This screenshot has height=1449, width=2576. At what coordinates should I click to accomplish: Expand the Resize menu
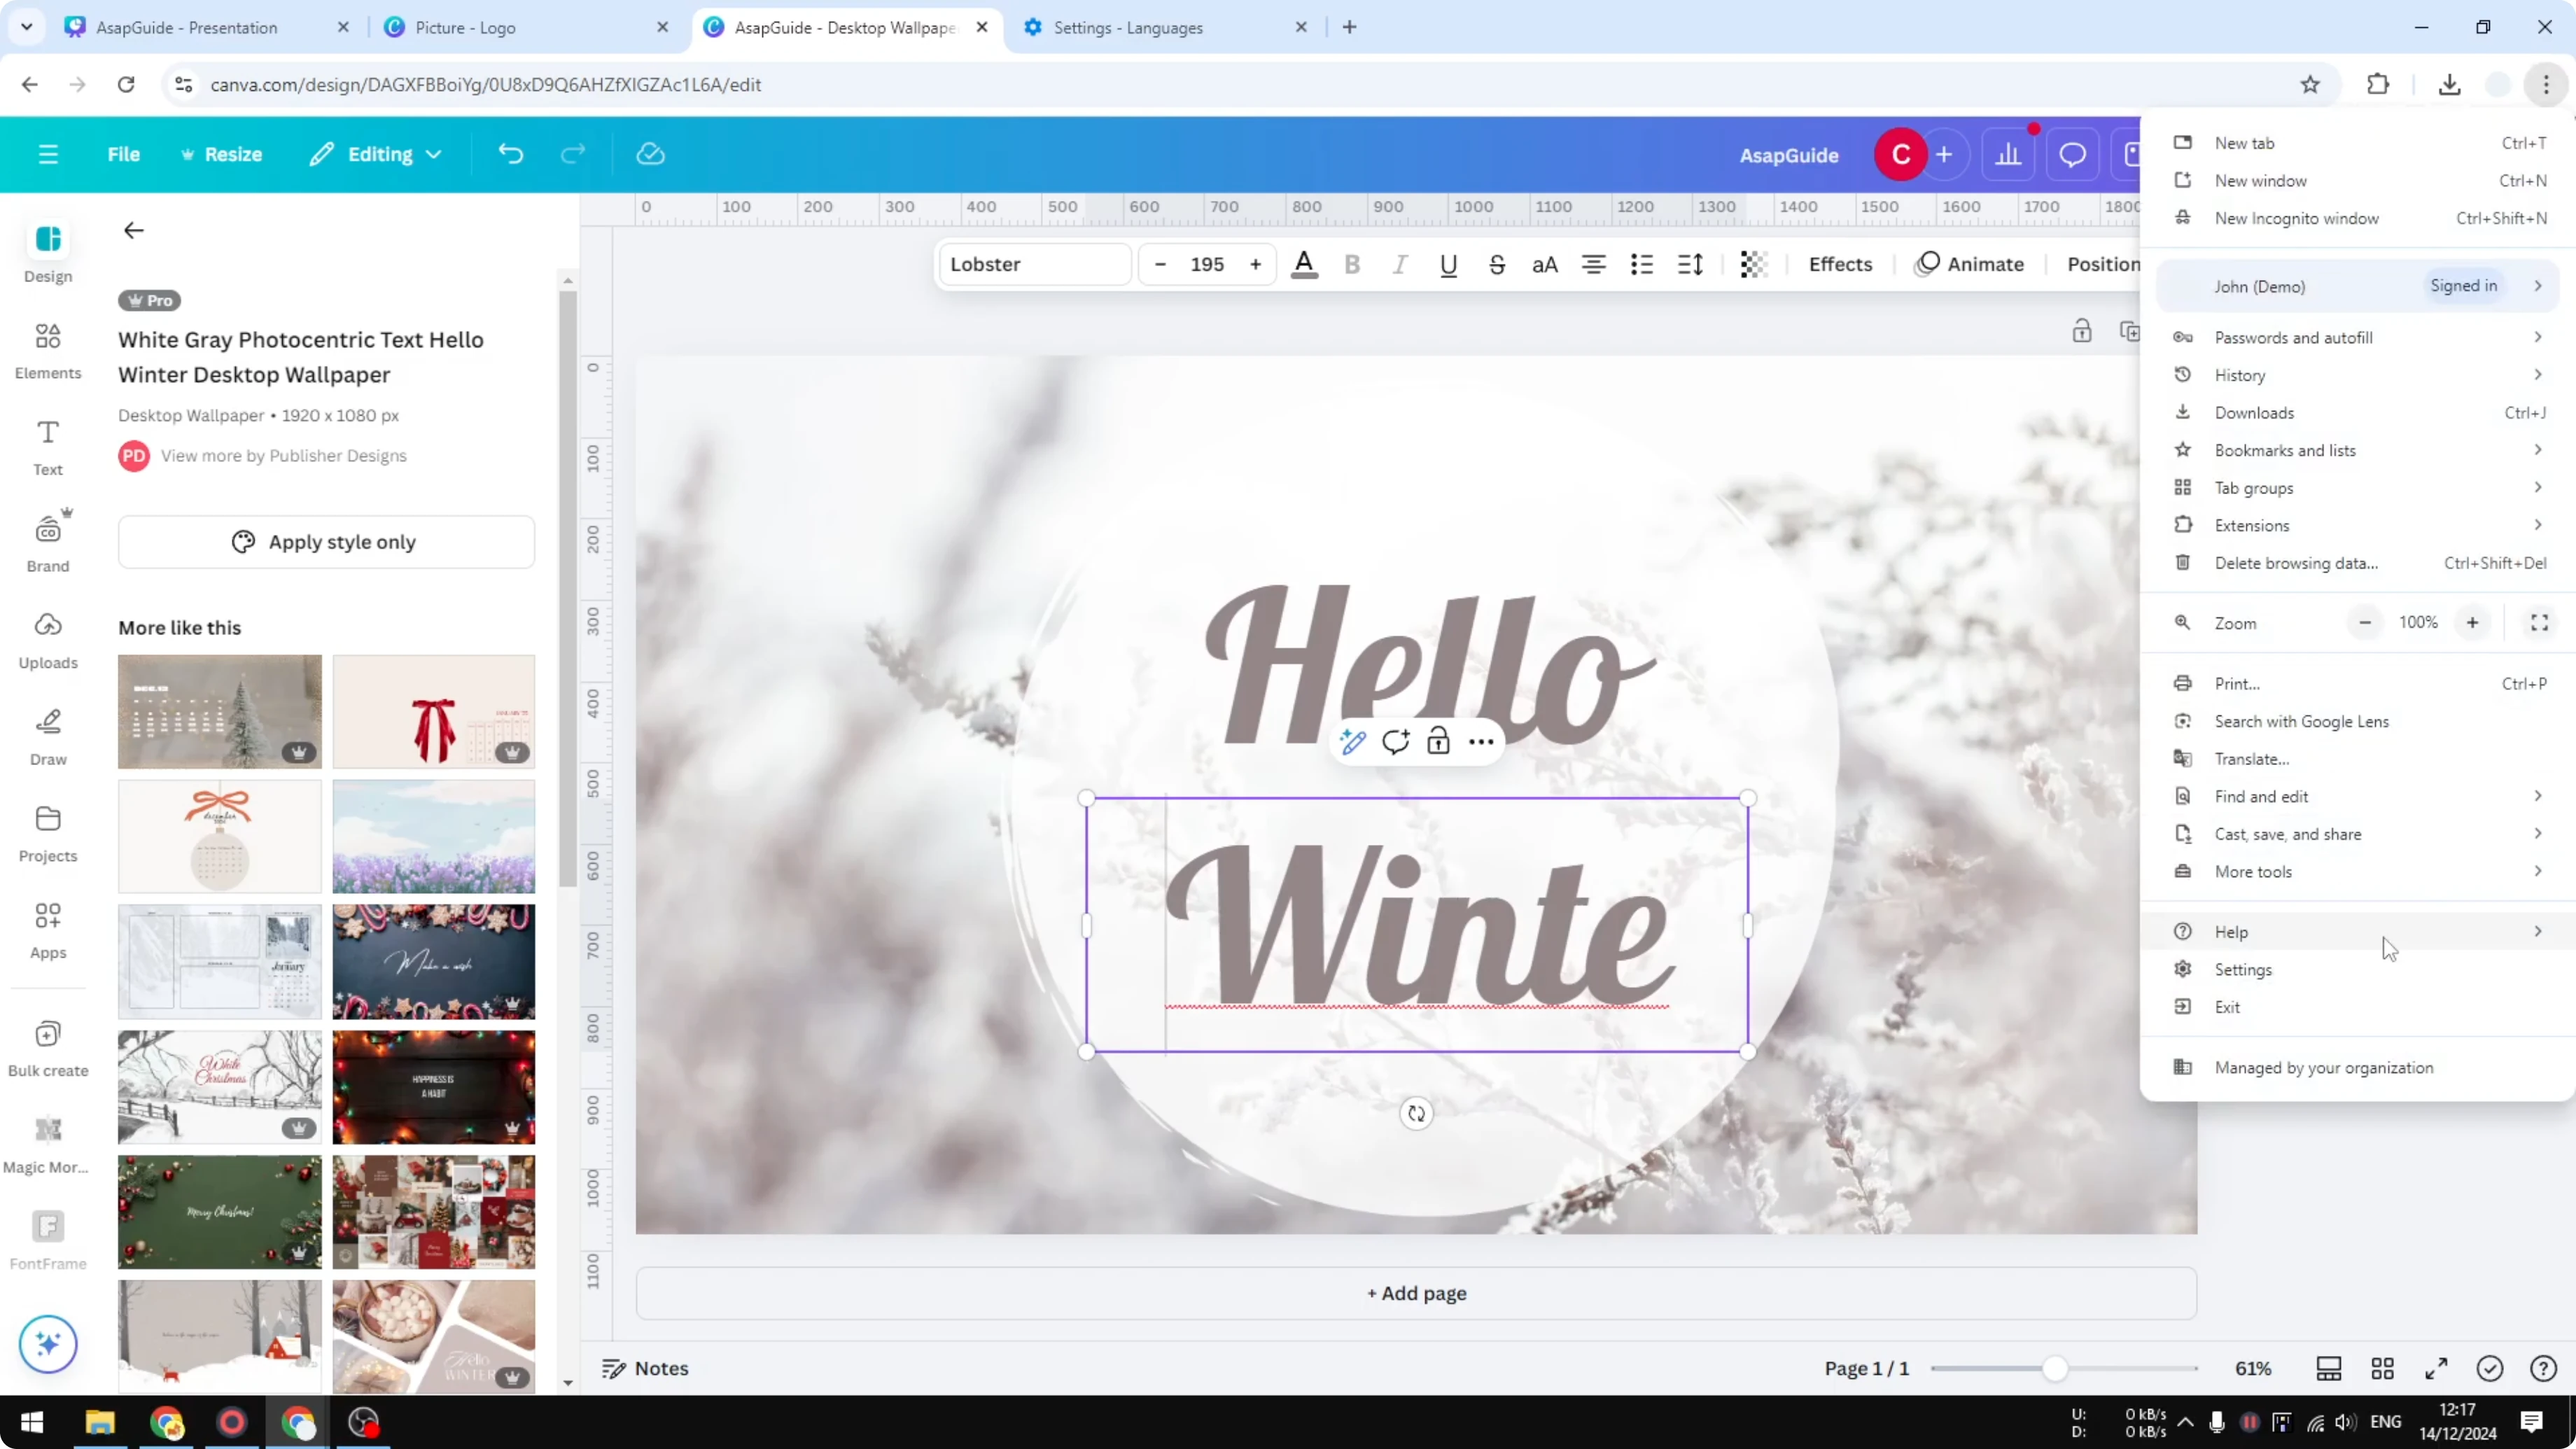click(x=222, y=154)
